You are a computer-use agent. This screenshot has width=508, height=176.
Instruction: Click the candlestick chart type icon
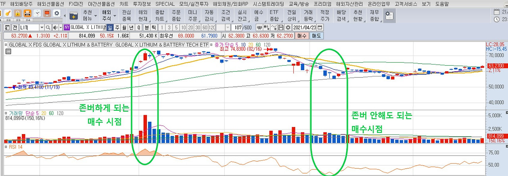pyautogui.click(x=266, y=28)
